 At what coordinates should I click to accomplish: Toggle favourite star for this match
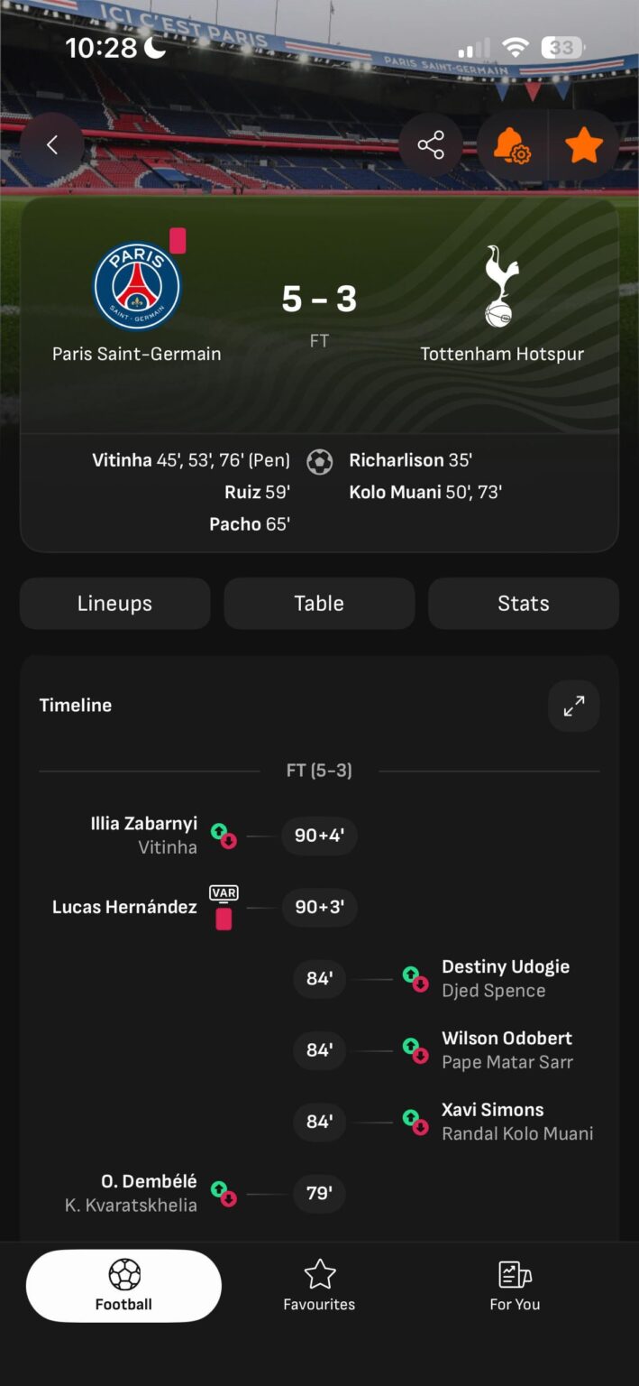(584, 144)
